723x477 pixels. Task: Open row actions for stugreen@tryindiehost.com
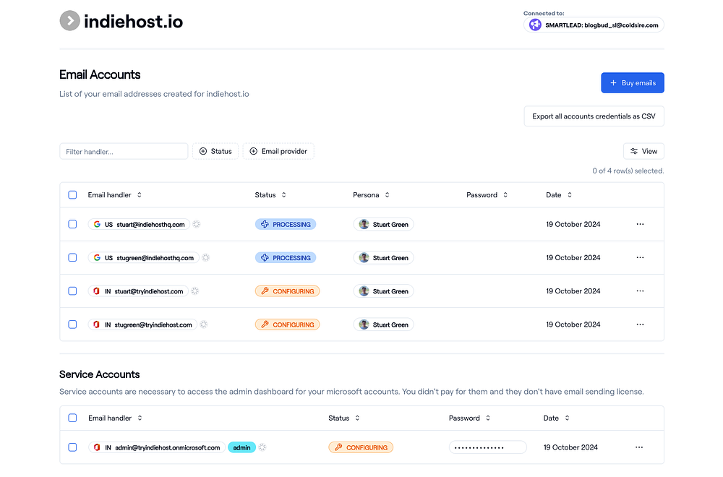(640, 325)
